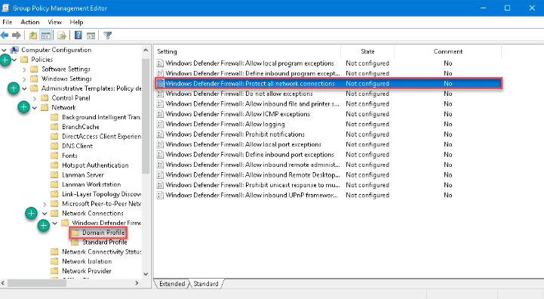Go up one level with folder icon
Image resolution: width=544 pixels, height=299 pixels.
(33, 35)
